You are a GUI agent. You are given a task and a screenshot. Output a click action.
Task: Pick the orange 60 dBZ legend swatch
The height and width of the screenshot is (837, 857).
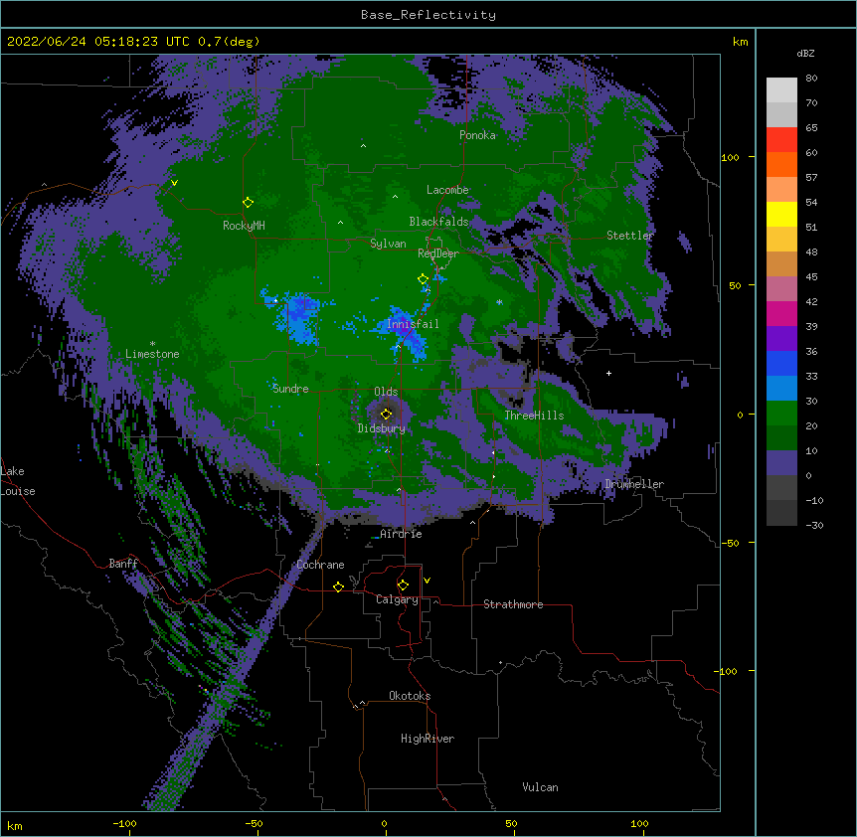[x=781, y=164]
